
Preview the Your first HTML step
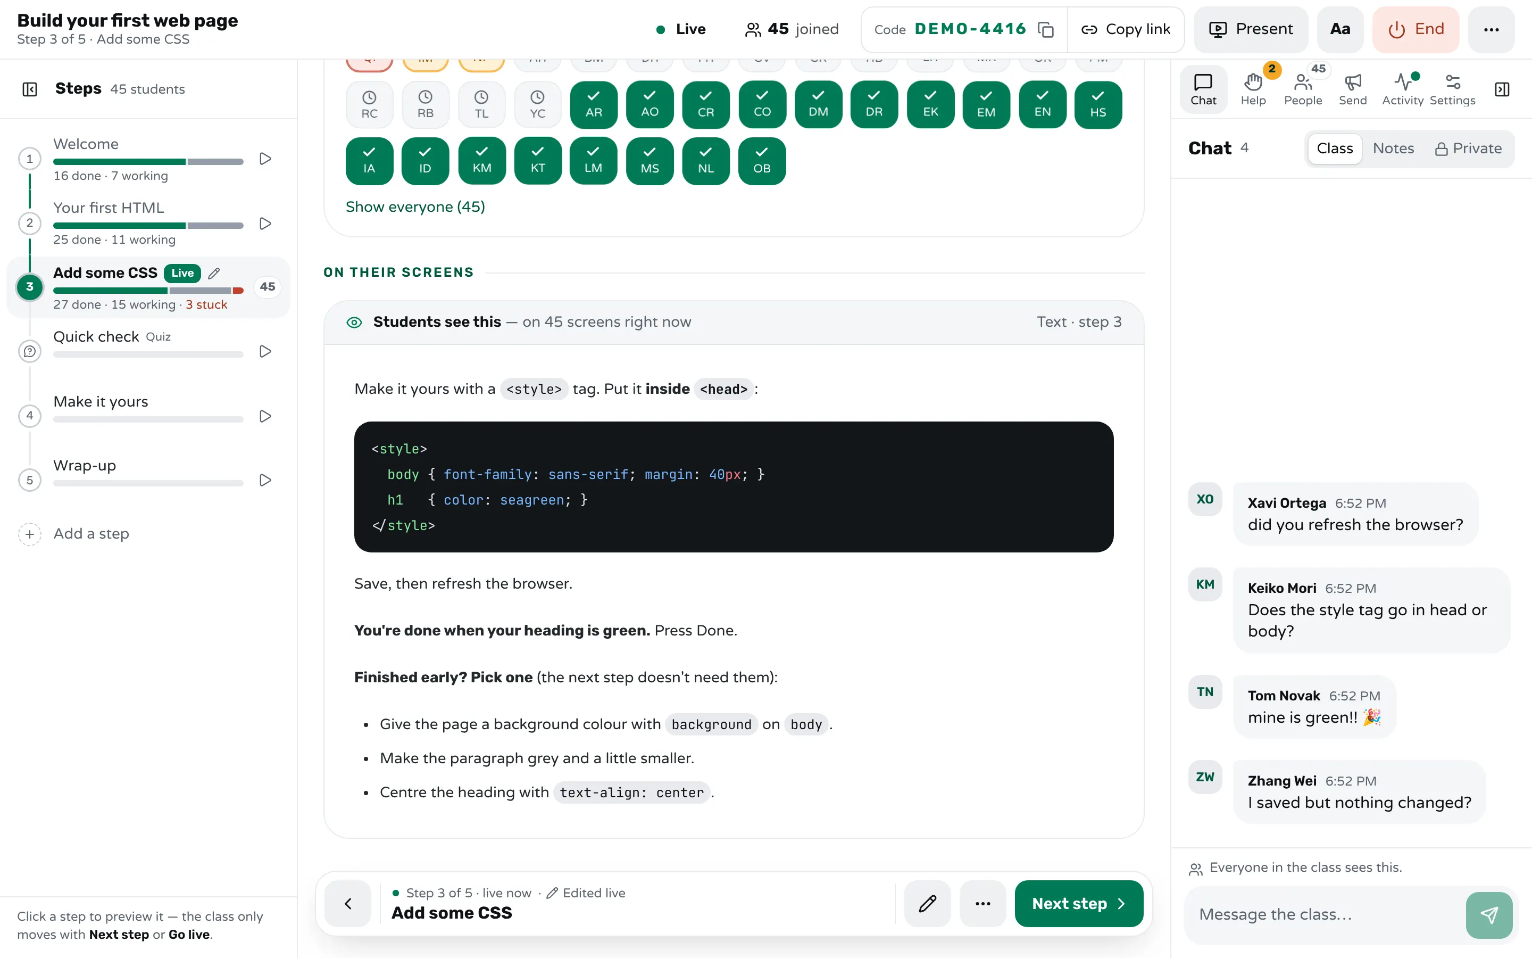tap(265, 224)
